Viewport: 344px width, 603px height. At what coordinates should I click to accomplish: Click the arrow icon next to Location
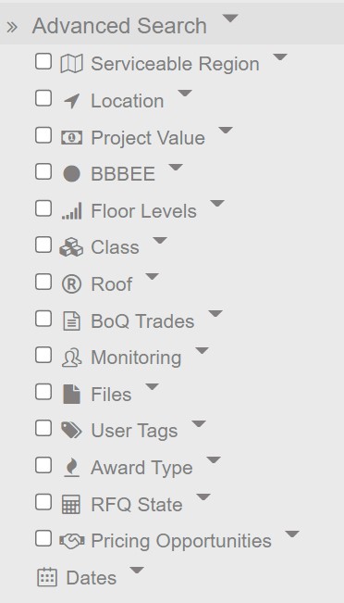click(71, 100)
